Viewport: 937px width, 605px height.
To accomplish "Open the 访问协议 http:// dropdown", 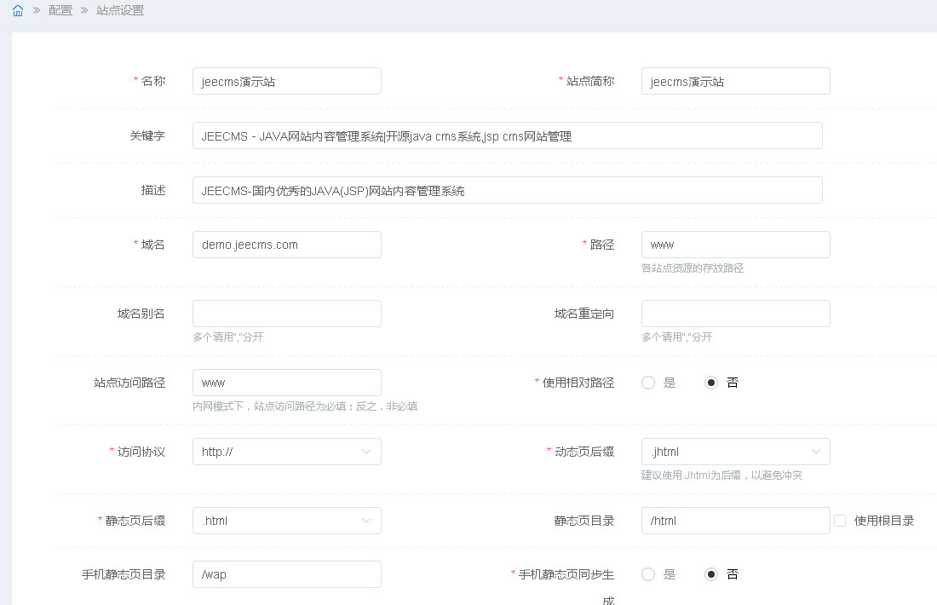I will tap(287, 452).
